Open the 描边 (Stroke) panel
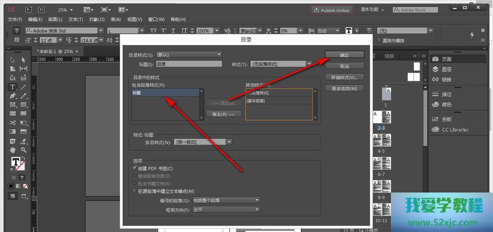Viewport: 493px width, 232px height. [x=446, y=94]
